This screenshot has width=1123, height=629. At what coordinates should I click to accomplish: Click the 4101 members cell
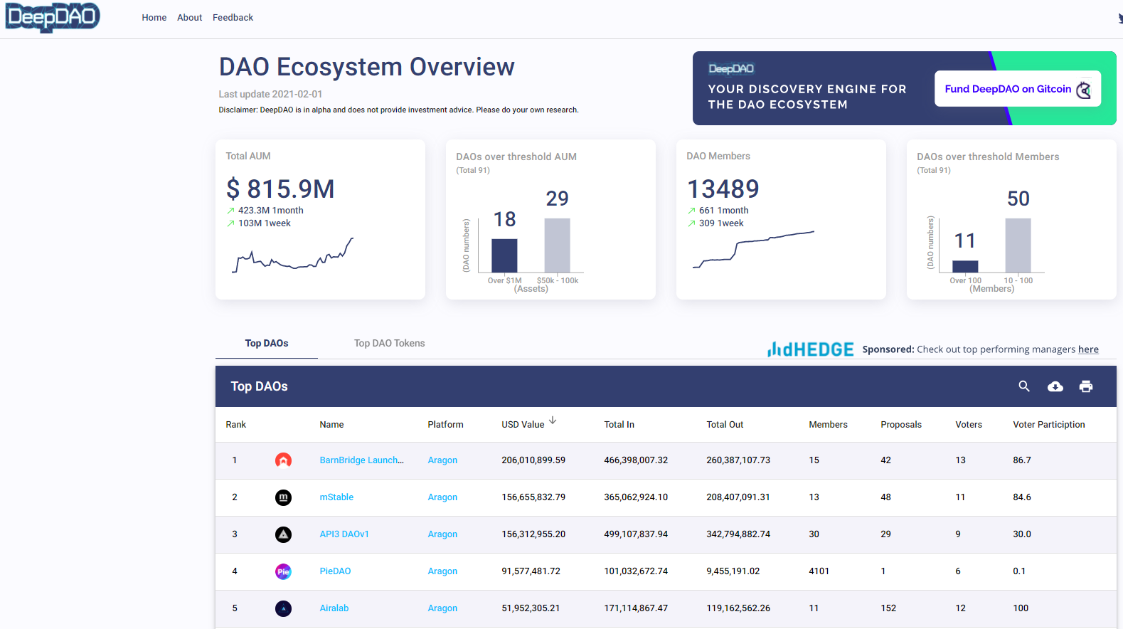(x=819, y=571)
